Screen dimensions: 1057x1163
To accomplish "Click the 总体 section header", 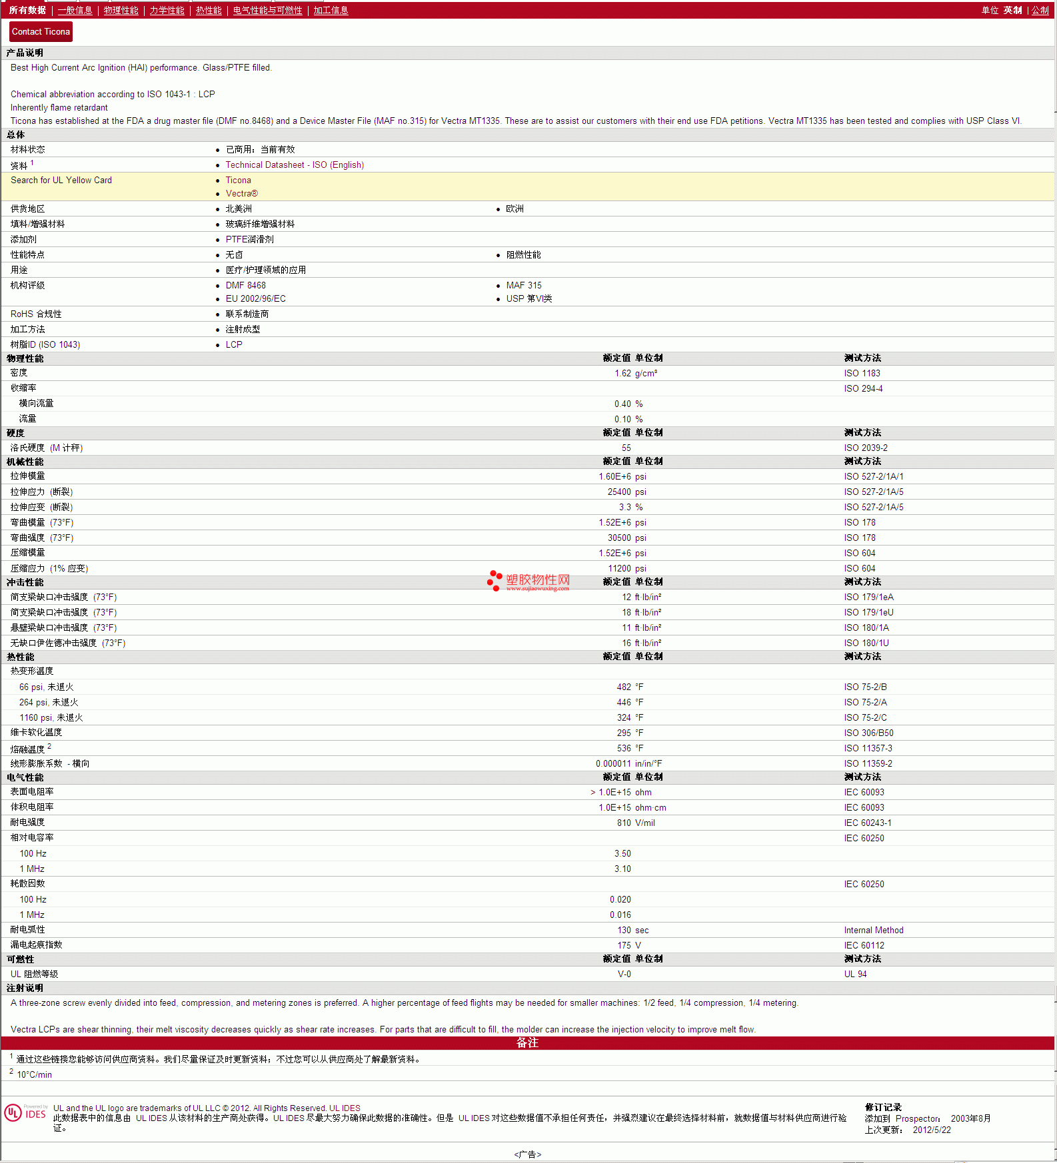I will tap(15, 135).
